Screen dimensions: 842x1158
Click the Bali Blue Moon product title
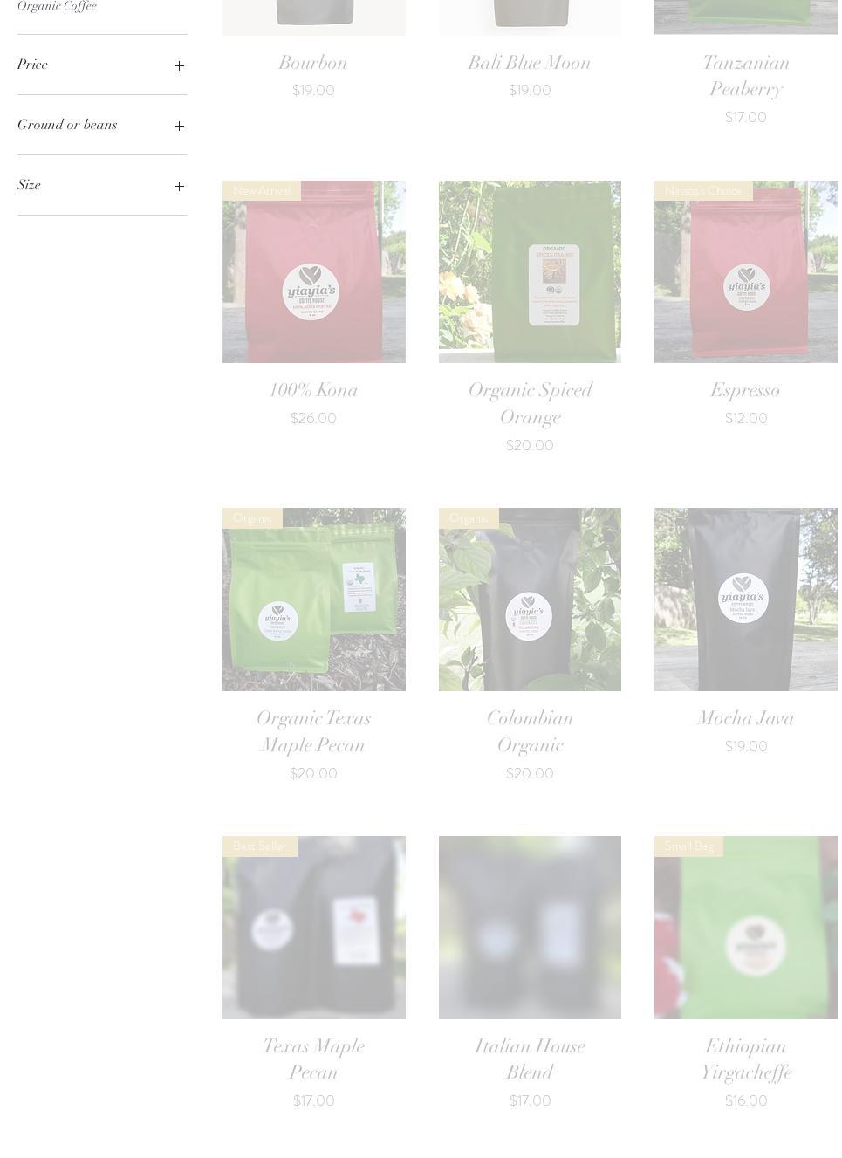click(530, 63)
